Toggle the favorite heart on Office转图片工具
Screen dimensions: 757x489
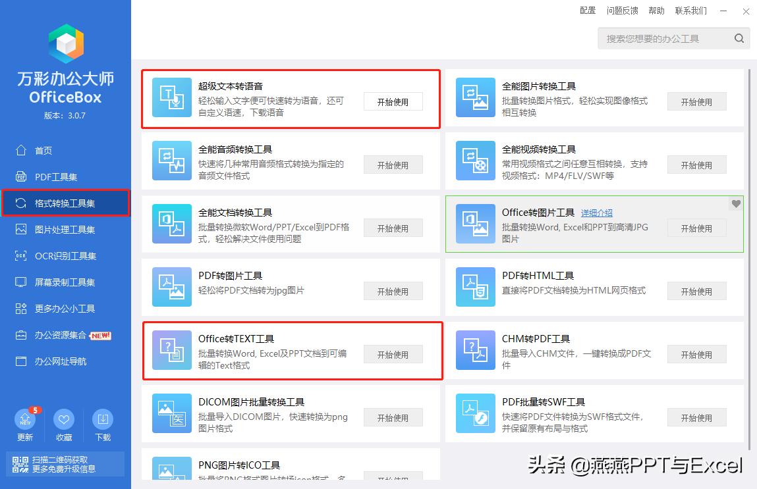click(x=735, y=204)
